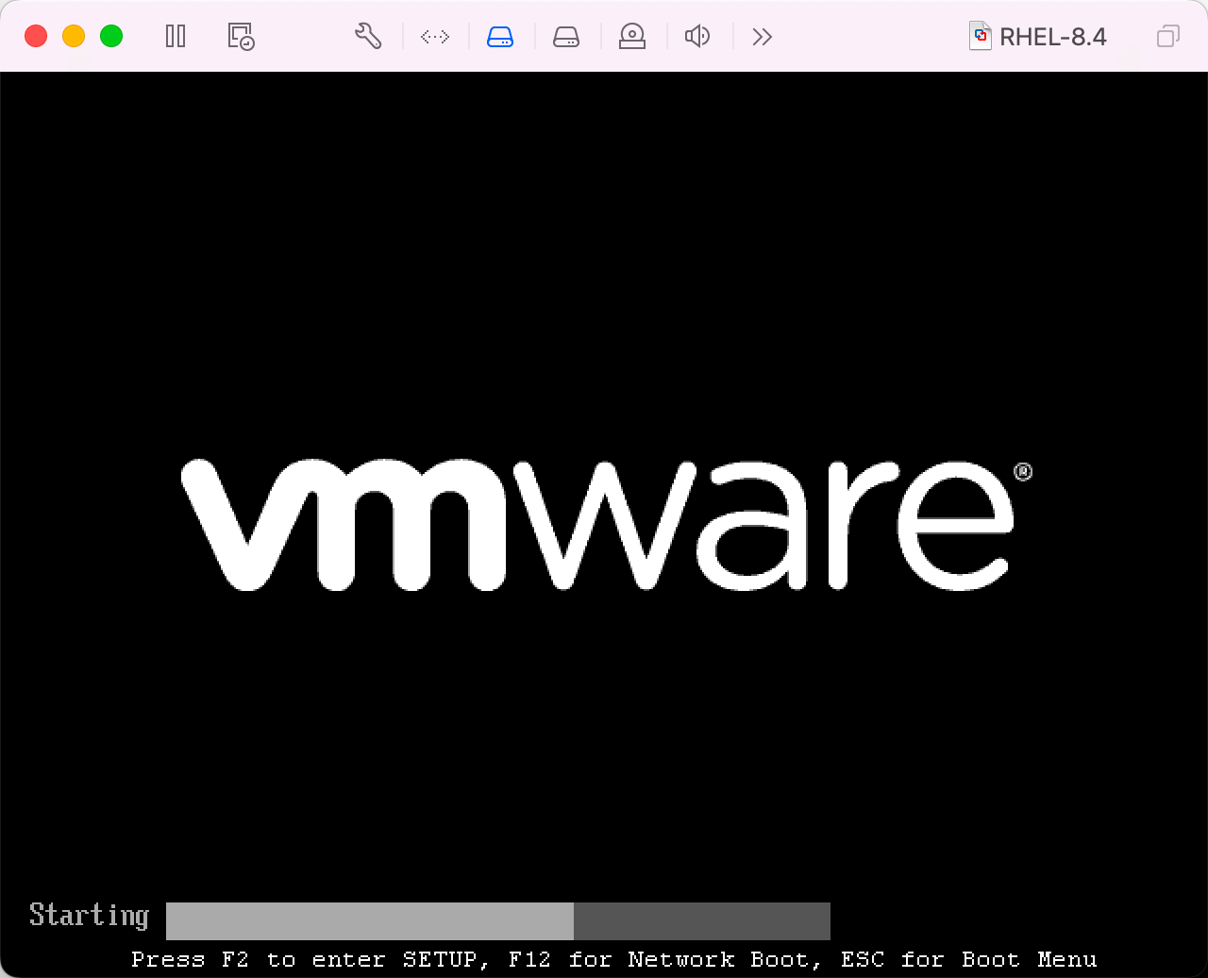Image resolution: width=1208 pixels, height=978 pixels.
Task: Click the camera device icon
Action: point(631,37)
